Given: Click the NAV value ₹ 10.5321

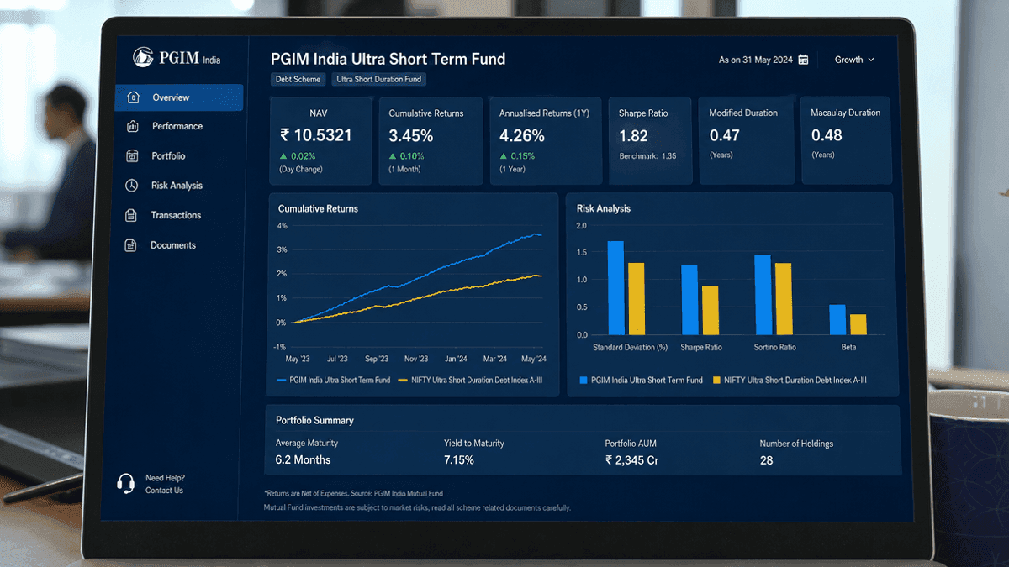Looking at the screenshot, I should (x=316, y=135).
